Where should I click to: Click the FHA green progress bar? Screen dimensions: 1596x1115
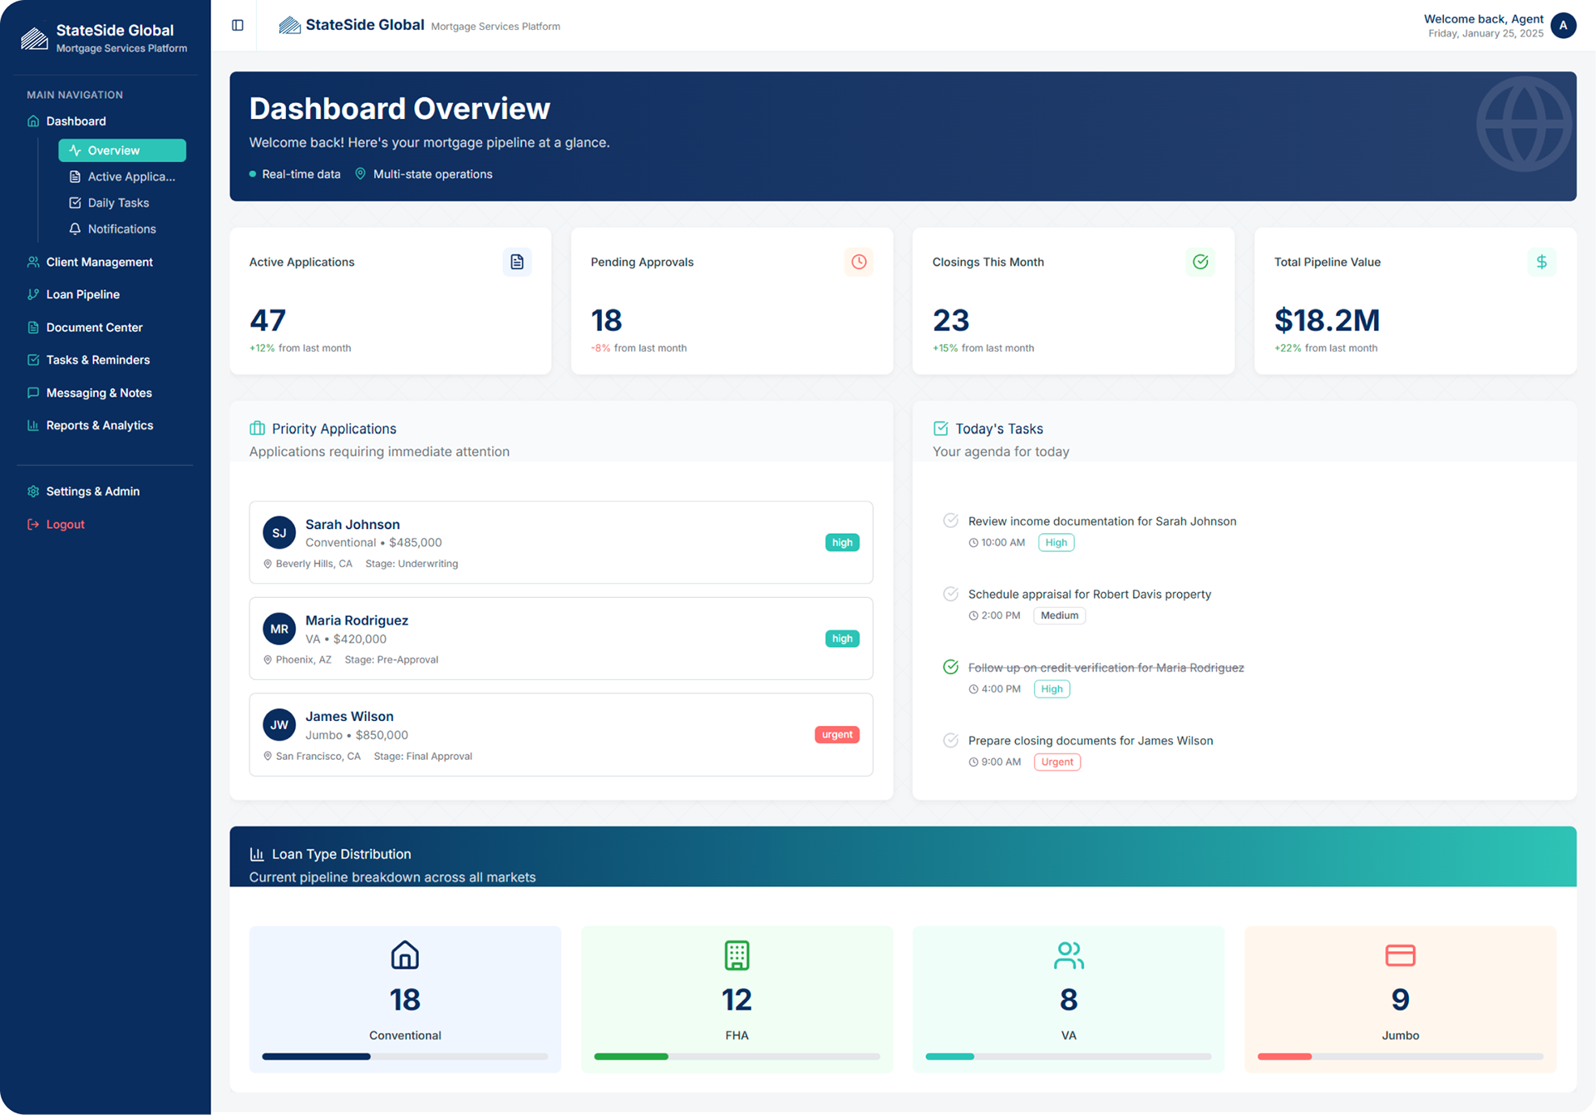[631, 1057]
